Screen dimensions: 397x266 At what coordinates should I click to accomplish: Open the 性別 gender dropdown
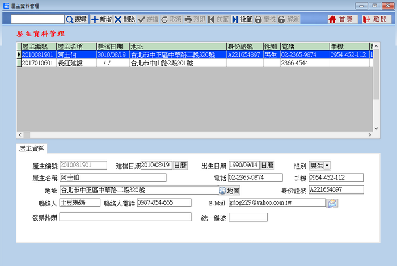pos(327,166)
